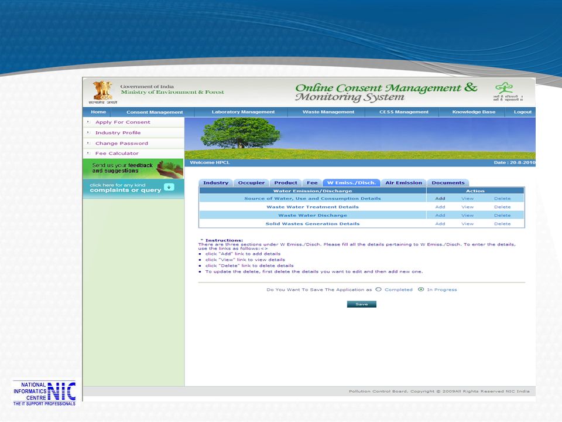This screenshot has height=422, width=562.
Task: Click View for Waste Water Treatment Details
Action: tap(467, 207)
